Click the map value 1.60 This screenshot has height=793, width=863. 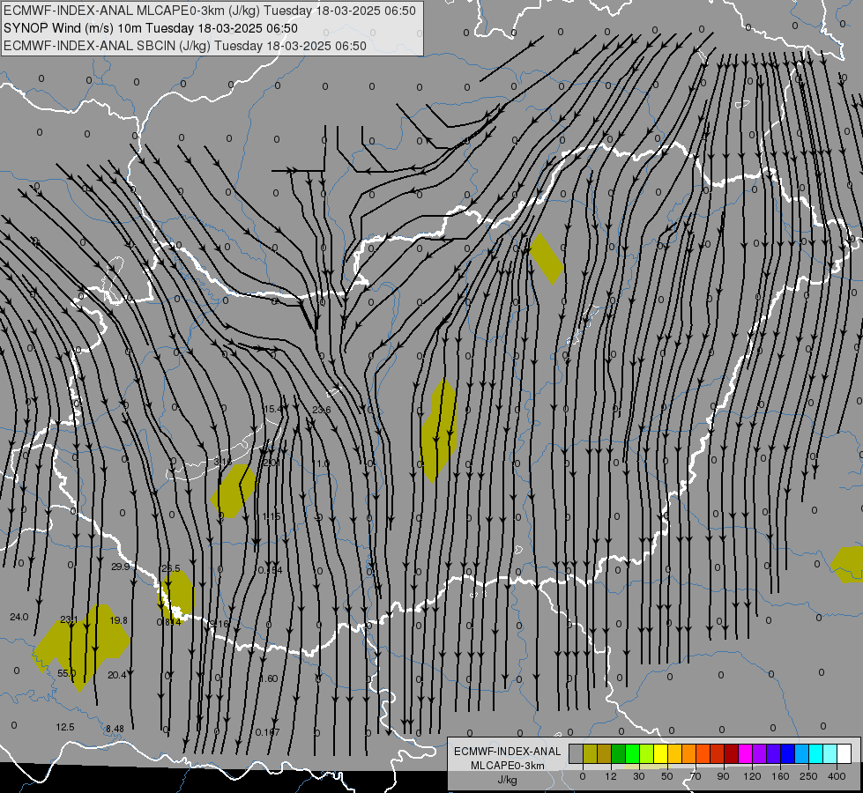(x=269, y=679)
